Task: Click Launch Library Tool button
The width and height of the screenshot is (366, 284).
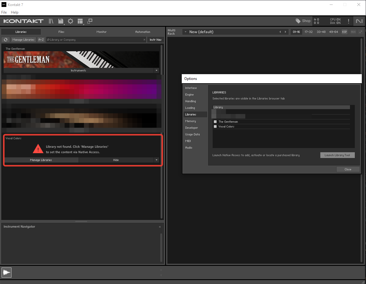Action: click(x=337, y=155)
